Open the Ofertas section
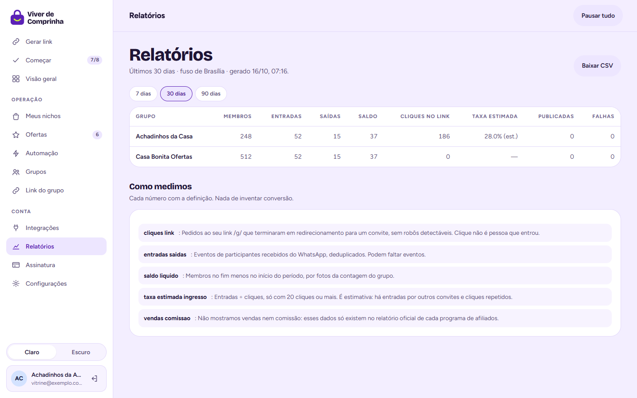The width and height of the screenshot is (637, 398). pos(56,134)
